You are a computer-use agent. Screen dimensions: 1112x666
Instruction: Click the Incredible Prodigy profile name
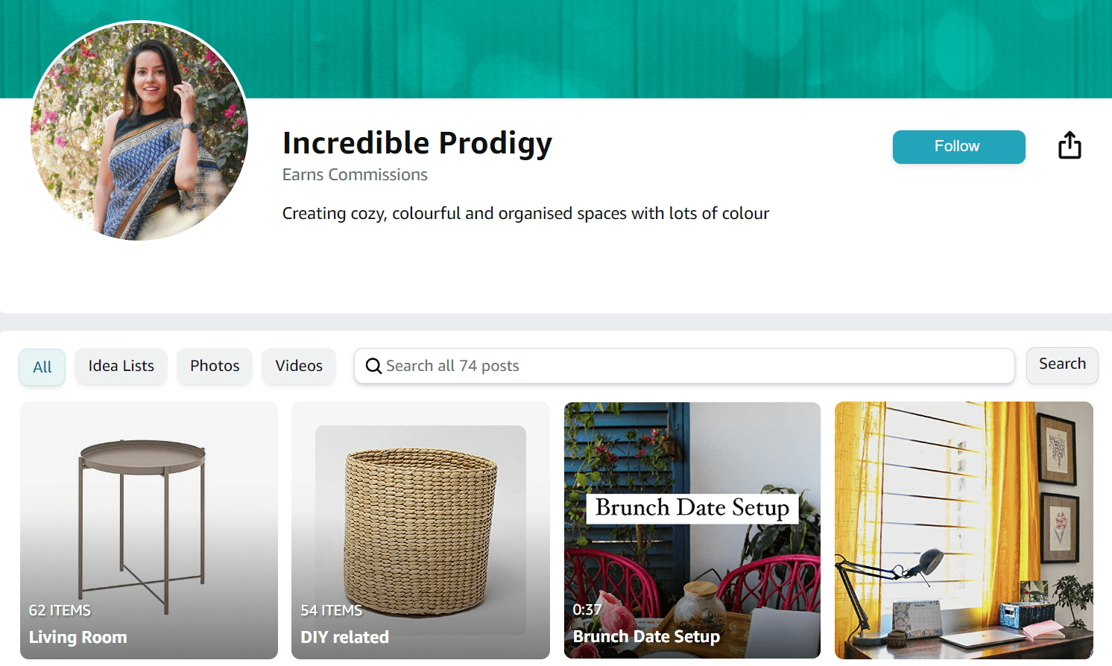pos(417,143)
